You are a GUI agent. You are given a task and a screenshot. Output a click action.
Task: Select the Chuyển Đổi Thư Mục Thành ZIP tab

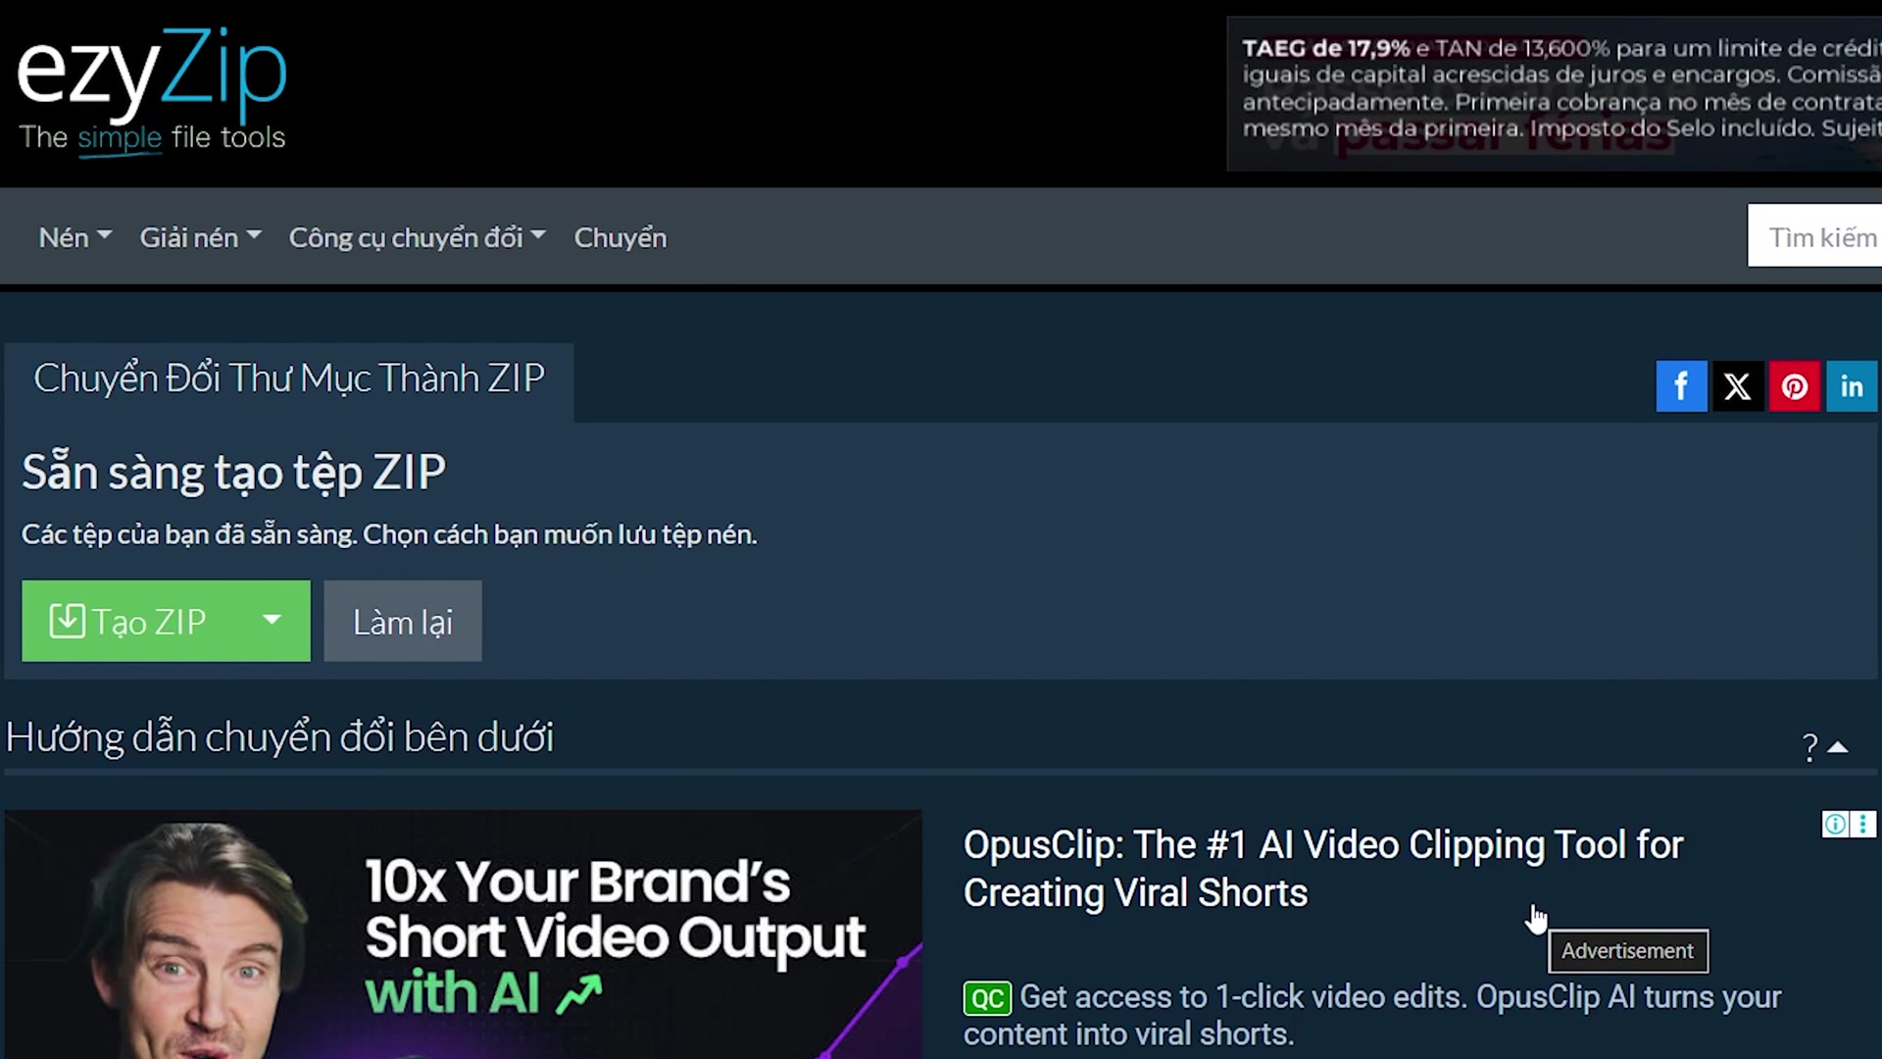pos(289,379)
